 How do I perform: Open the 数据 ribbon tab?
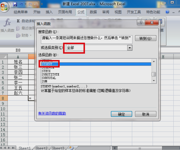93,12
